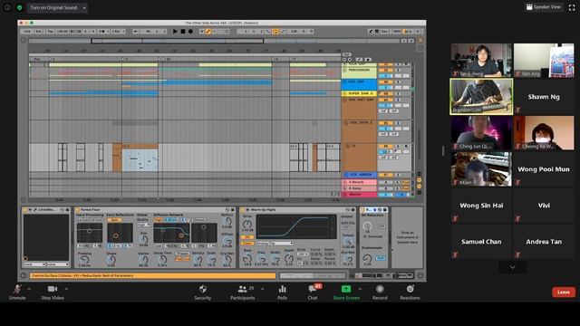Switch view using Speaker View button
The image size is (580, 326).
(544, 7)
